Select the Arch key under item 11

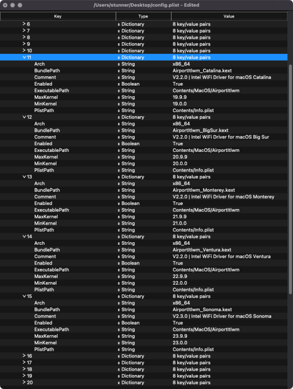pos(39,64)
